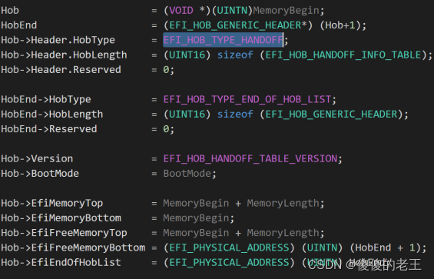This screenshot has width=434, height=279.
Task: Click EFI_HOB_HANDOFF_TABLE_VERSION constant
Action: point(250,159)
